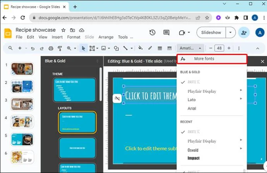Select the shape tool icon

point(116,48)
